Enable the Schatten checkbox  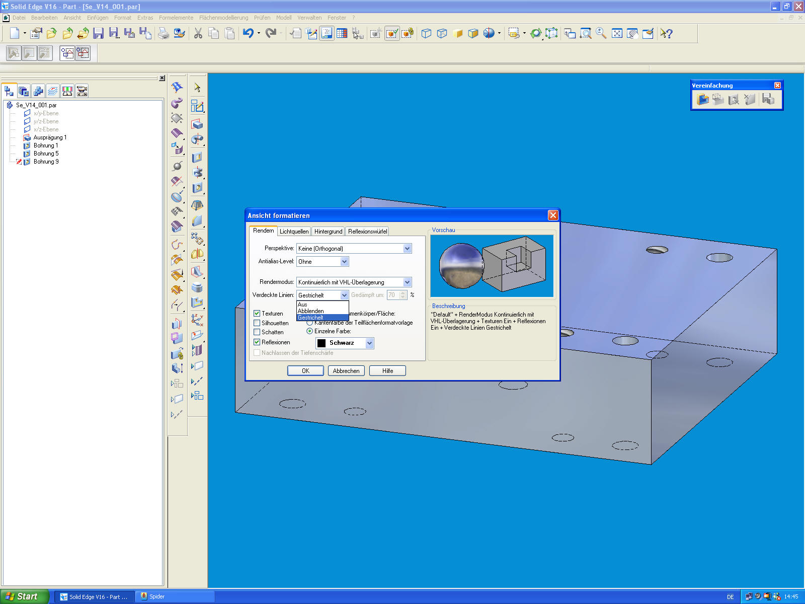257,332
